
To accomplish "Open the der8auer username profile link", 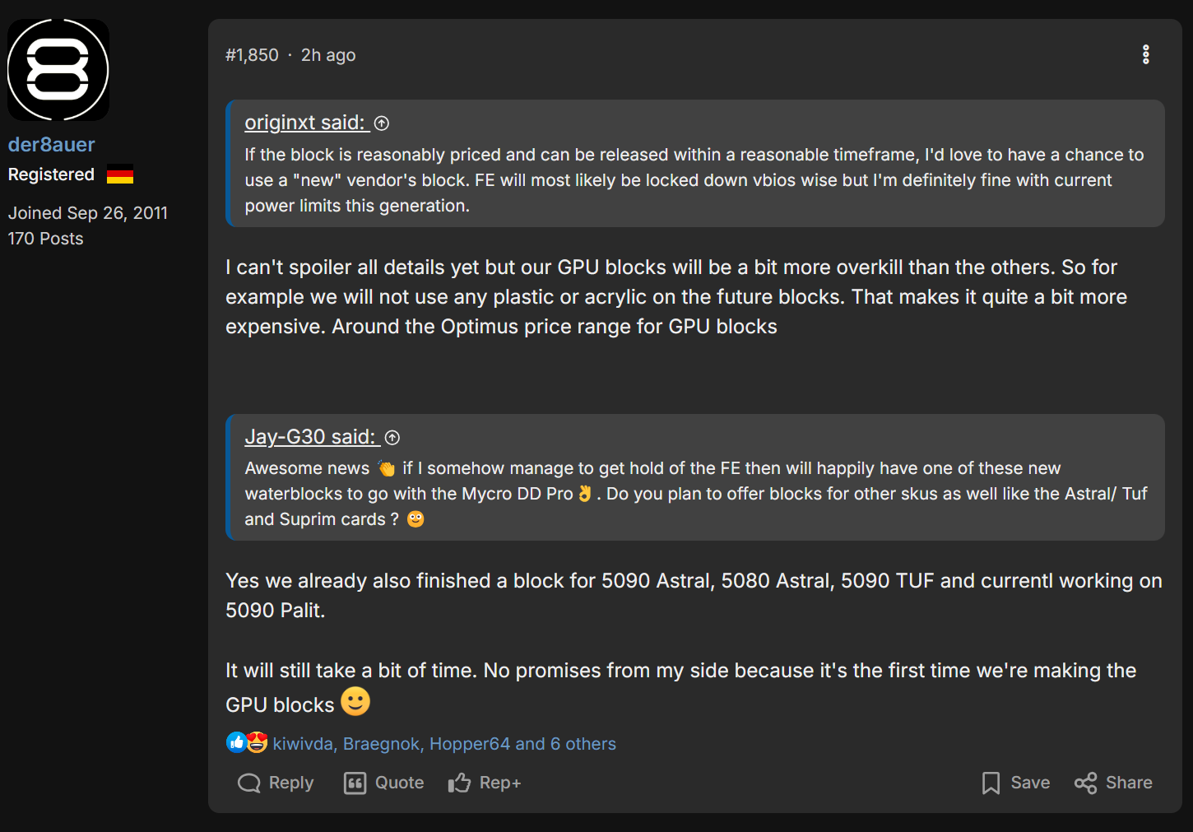I will [51, 145].
